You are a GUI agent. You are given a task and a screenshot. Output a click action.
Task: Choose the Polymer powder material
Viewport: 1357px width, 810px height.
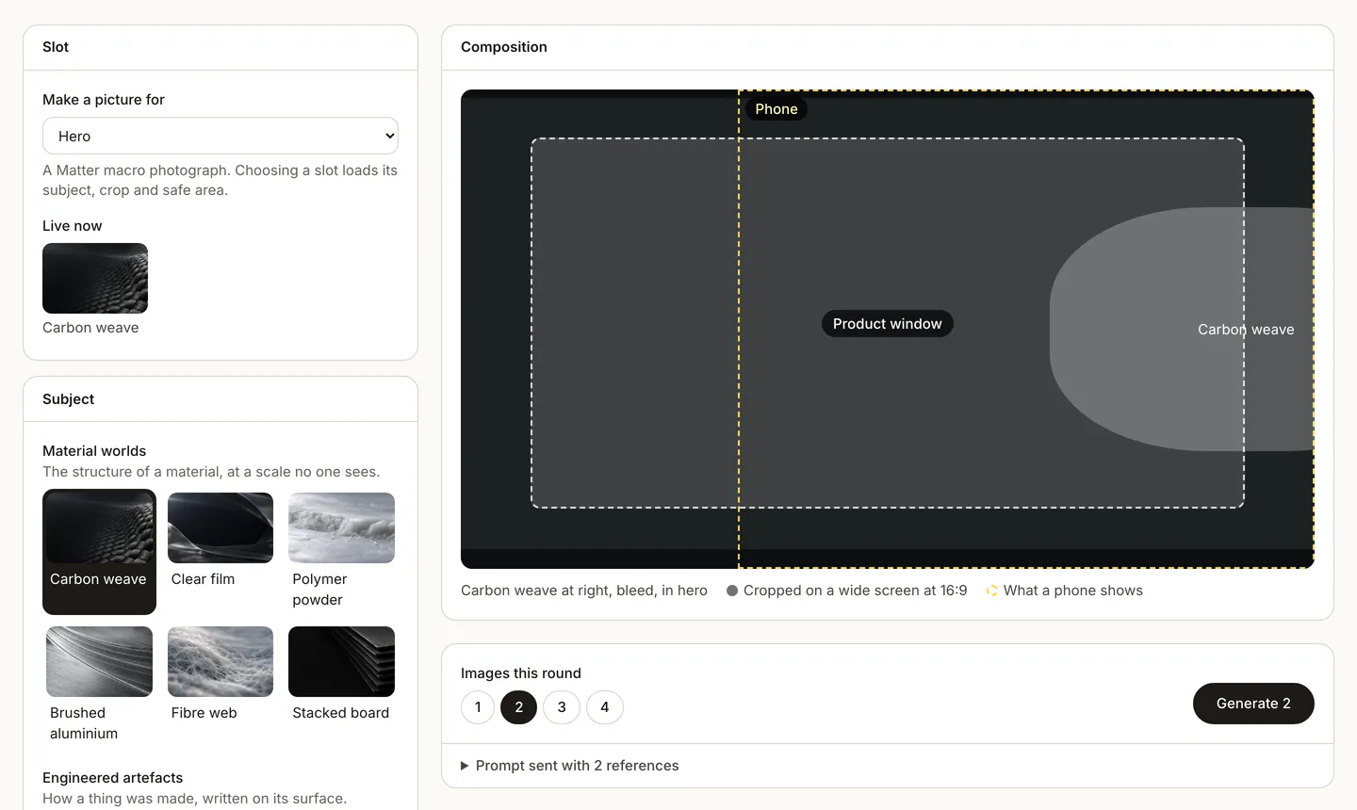[341, 552]
